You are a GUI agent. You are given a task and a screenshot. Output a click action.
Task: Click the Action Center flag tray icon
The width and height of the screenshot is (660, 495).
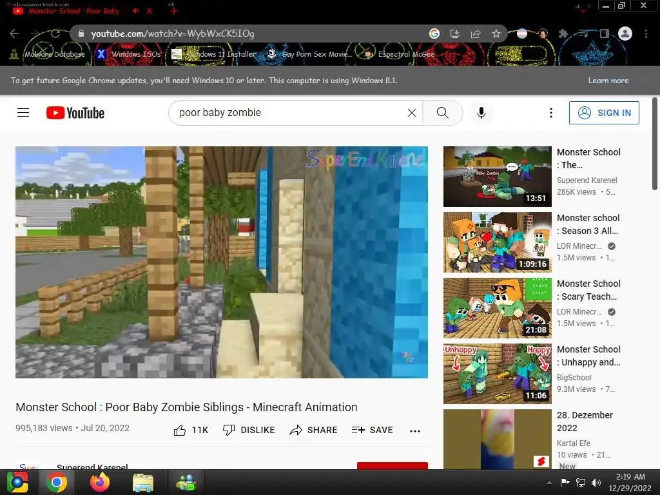pos(565,482)
